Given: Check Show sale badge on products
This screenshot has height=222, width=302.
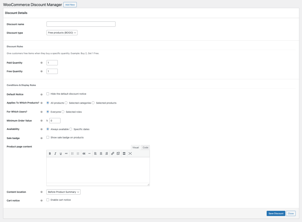Looking at the screenshot, I should [48, 138].
